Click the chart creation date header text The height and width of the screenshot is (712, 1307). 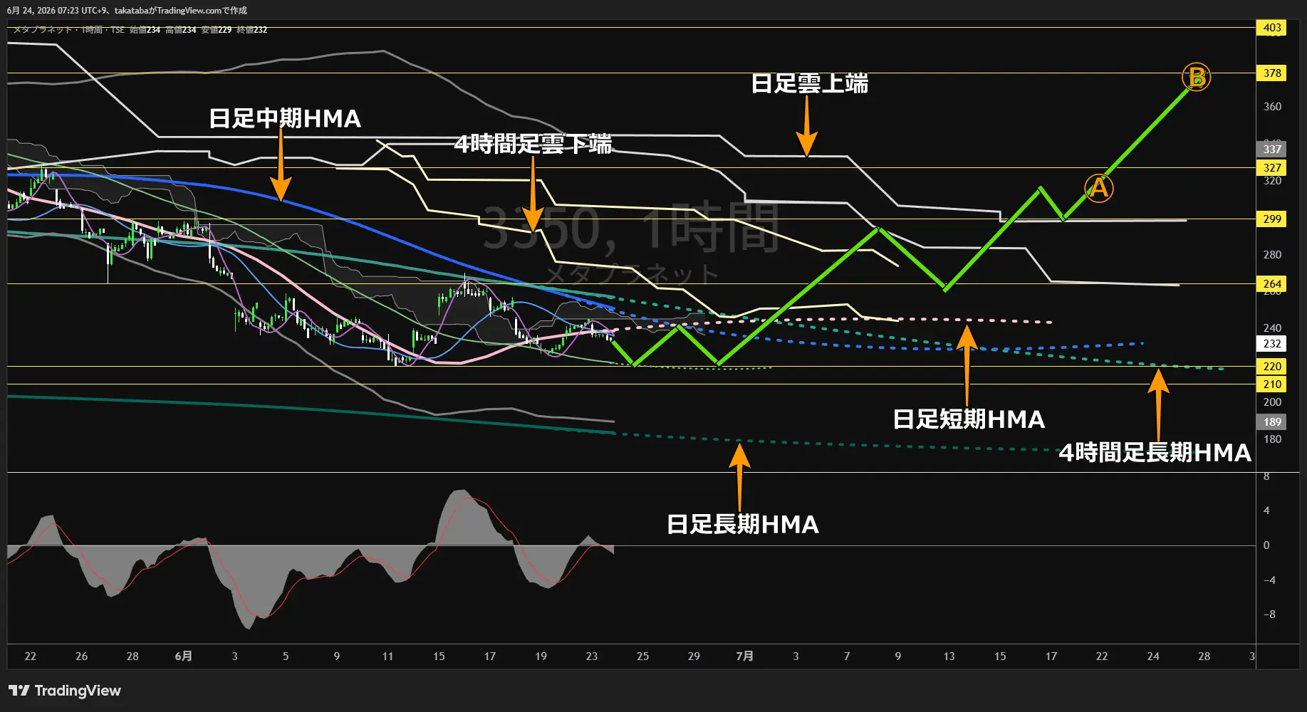(127, 11)
